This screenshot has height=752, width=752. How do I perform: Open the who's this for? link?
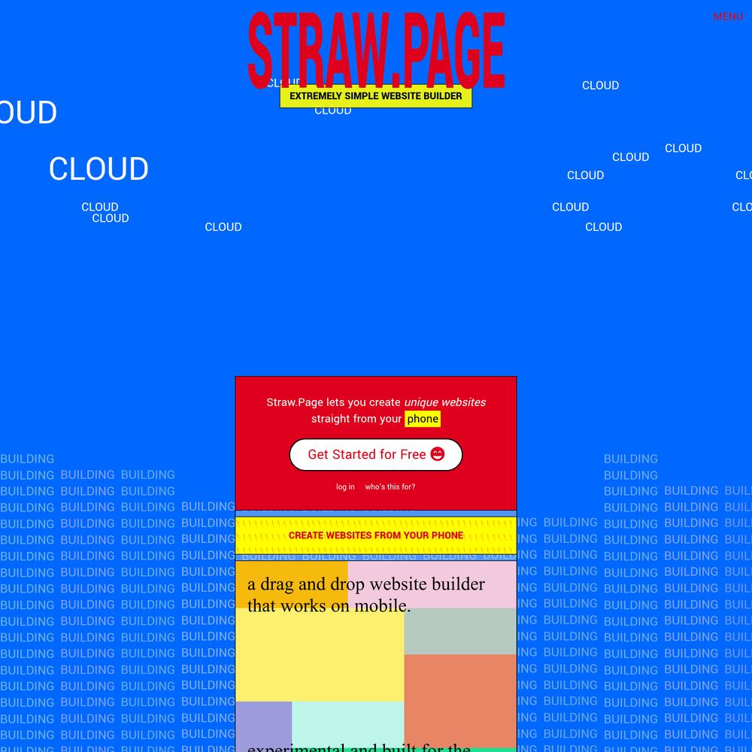(x=390, y=487)
